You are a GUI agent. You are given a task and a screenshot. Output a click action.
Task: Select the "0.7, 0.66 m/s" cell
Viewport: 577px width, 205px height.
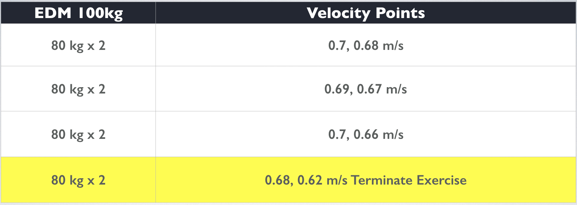(x=366, y=134)
